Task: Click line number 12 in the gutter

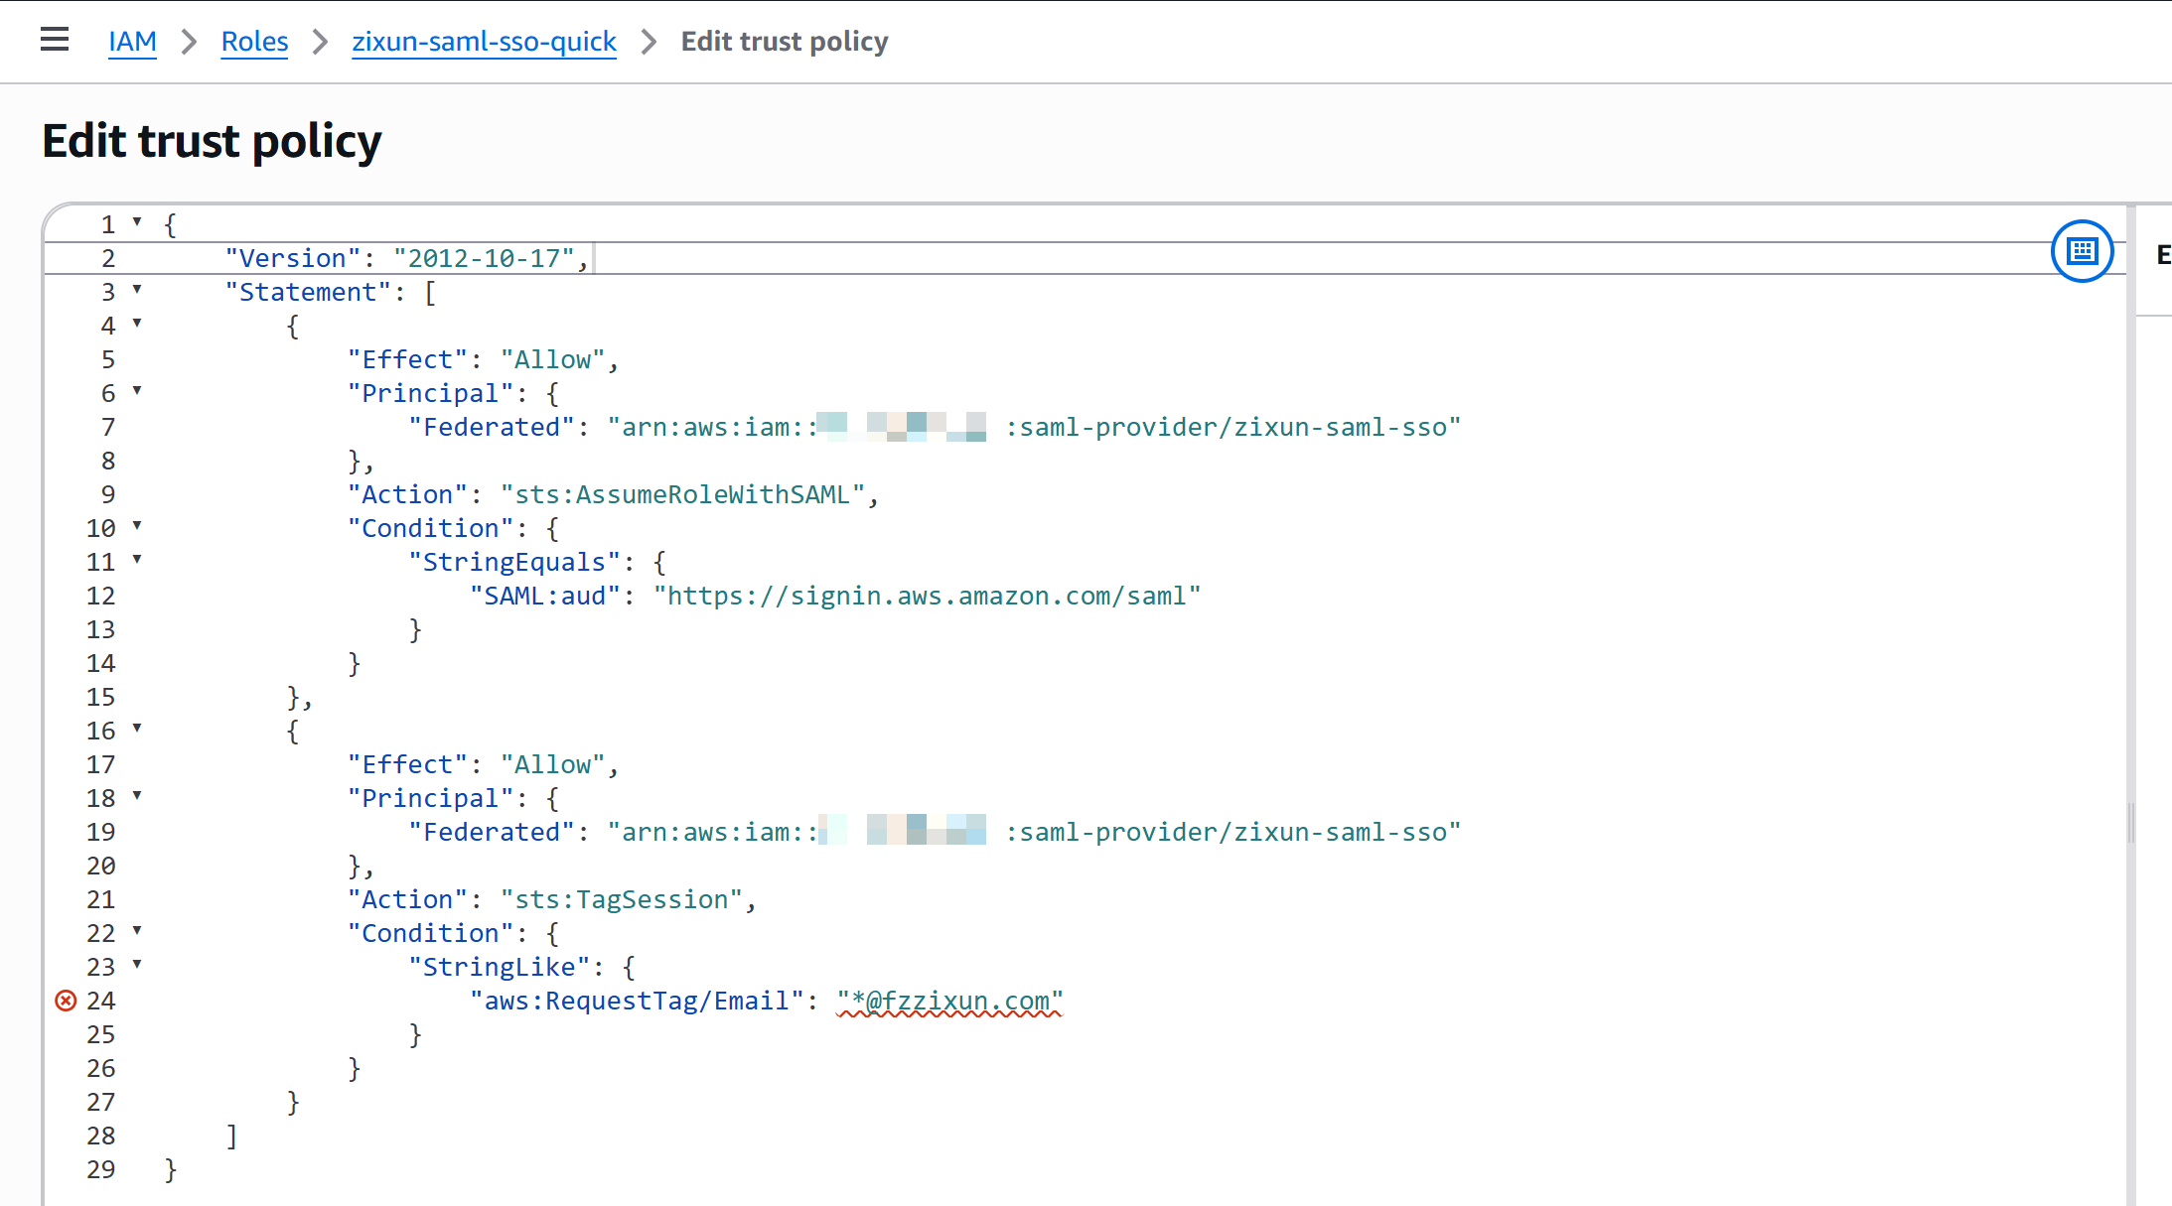Action: coord(100,596)
